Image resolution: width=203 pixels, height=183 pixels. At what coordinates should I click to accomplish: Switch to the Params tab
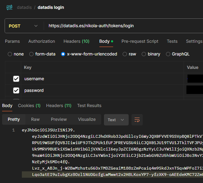click(12, 41)
